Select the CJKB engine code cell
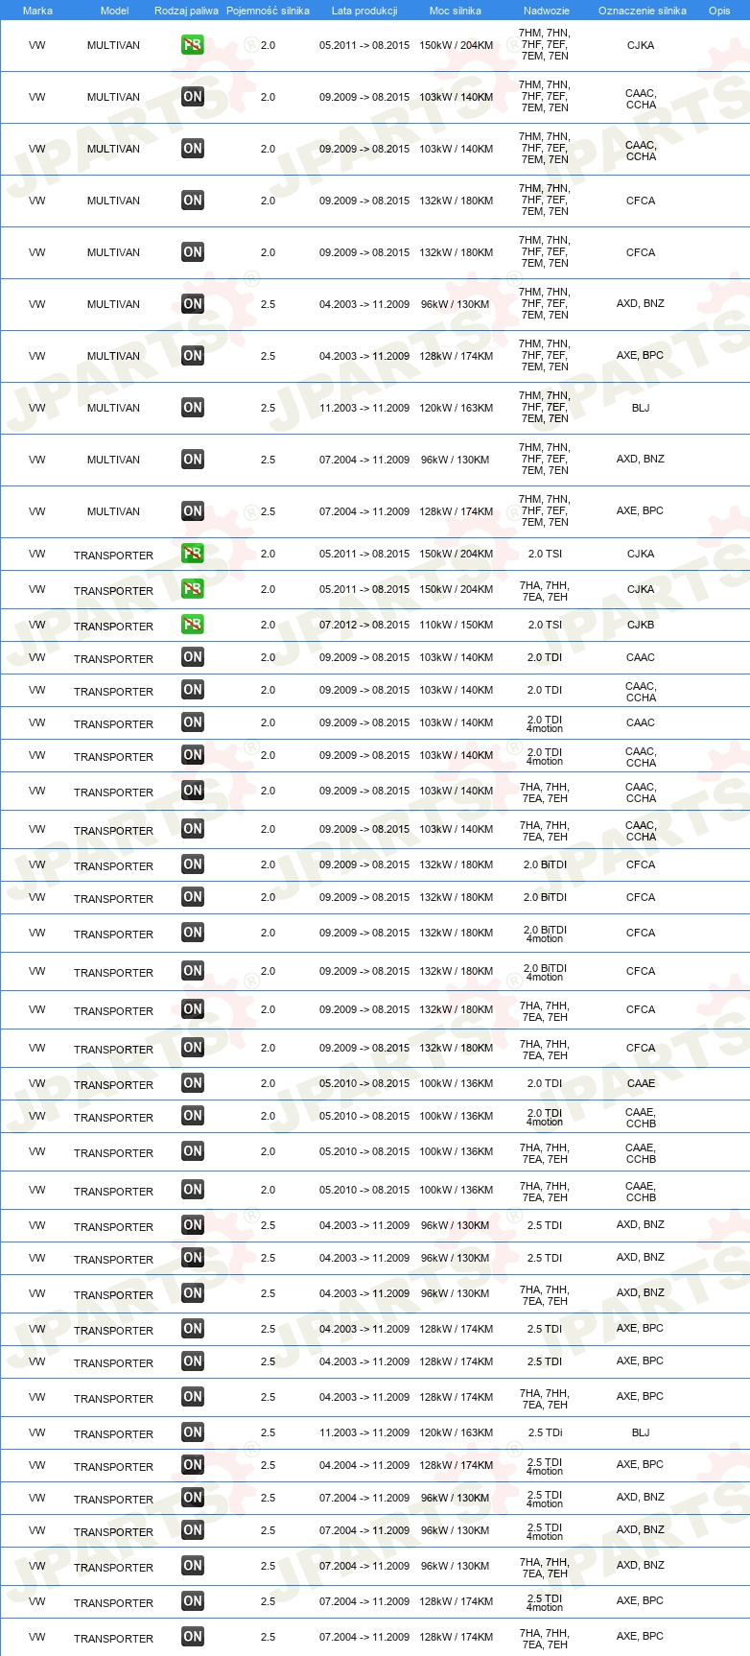750x1656 pixels. click(641, 625)
